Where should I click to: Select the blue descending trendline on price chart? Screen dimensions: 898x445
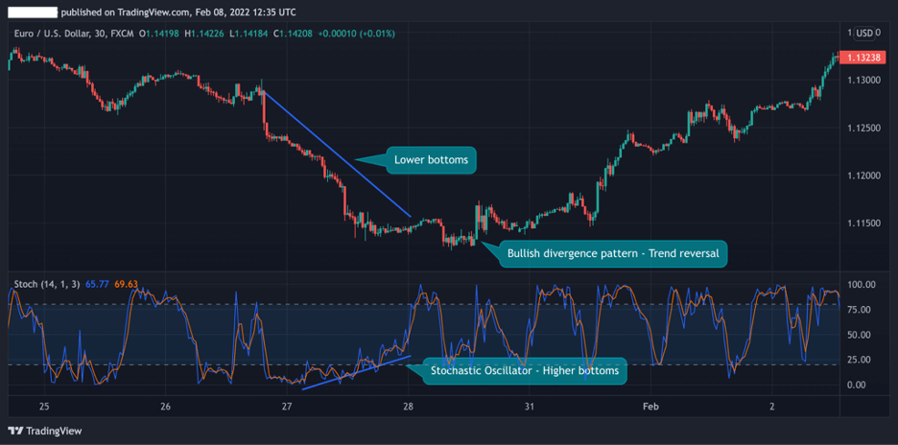[337, 152]
